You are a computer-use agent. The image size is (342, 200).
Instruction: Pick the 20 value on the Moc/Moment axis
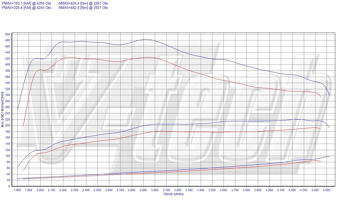coord(8,180)
